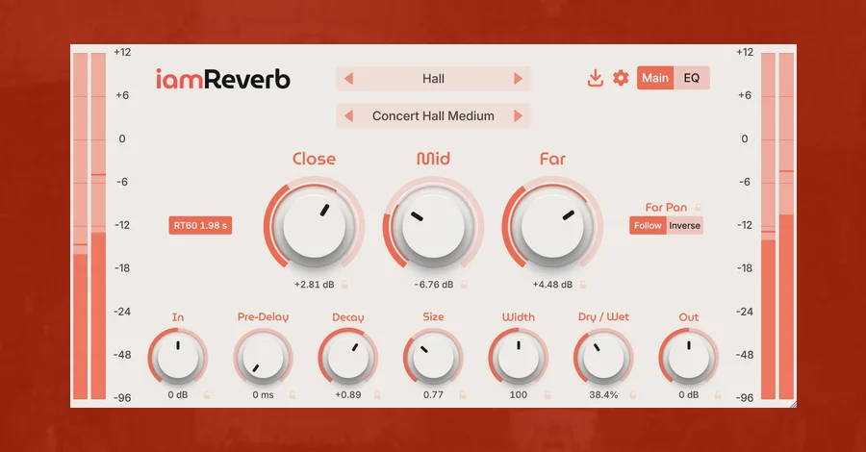Click the output level meter
866x452 pixels.
pos(777,226)
